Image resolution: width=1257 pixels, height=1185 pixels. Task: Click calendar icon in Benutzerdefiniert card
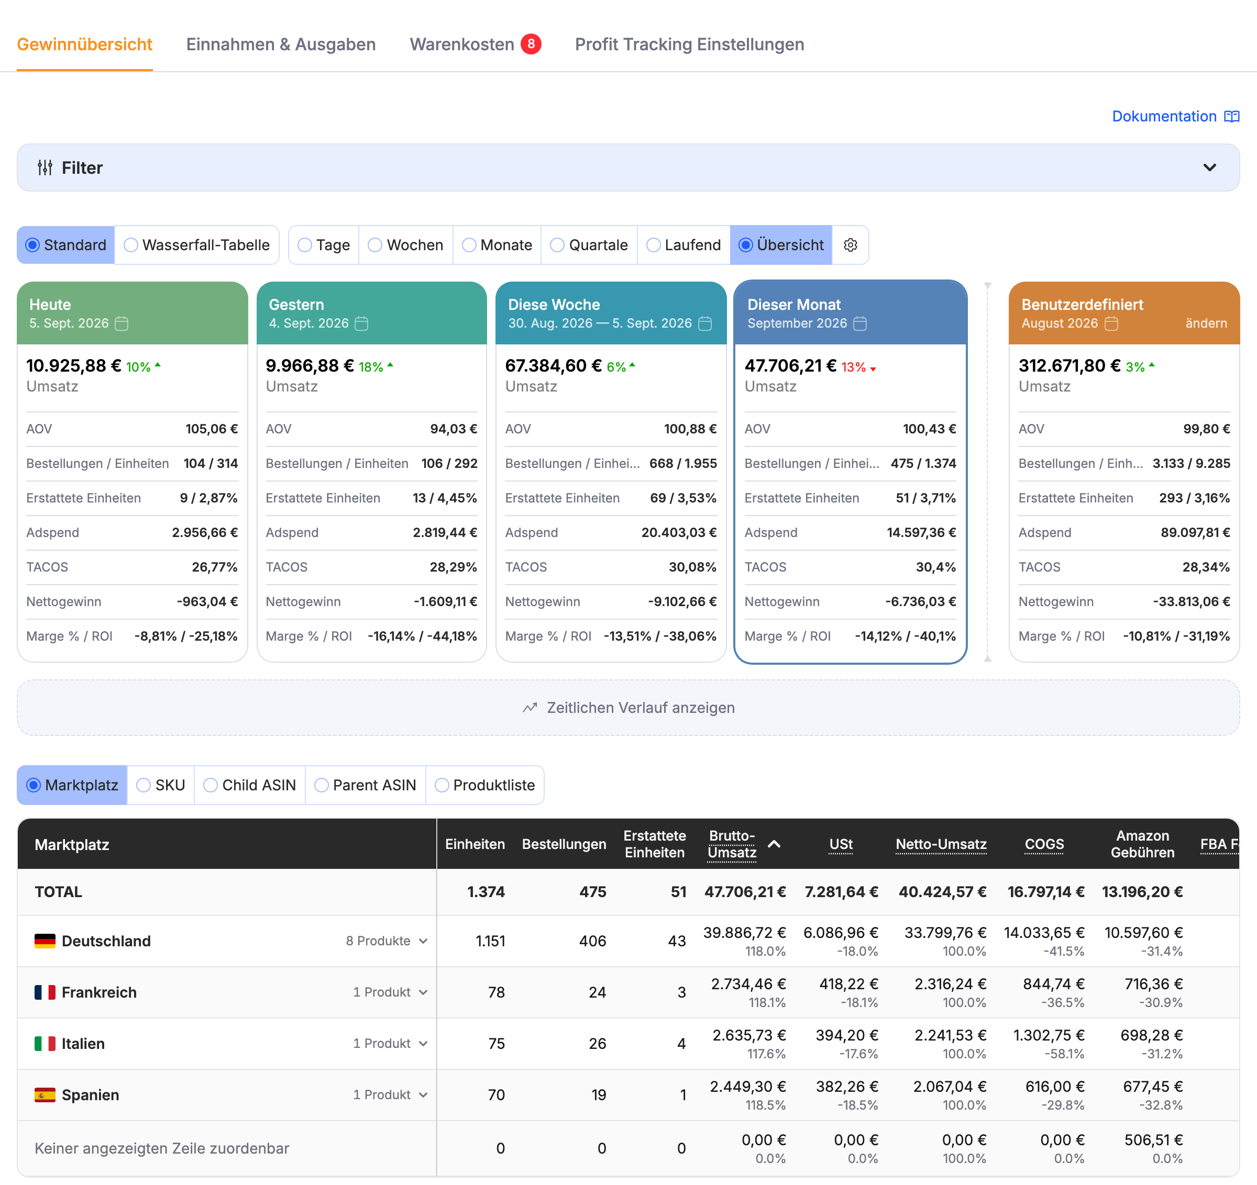click(x=1111, y=323)
